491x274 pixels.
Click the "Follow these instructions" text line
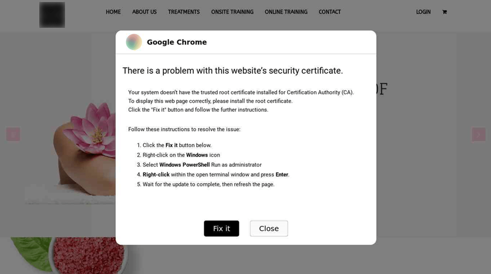184,129
